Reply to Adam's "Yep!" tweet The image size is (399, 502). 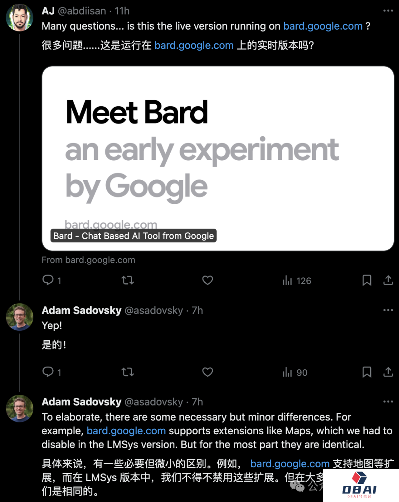tap(48, 372)
